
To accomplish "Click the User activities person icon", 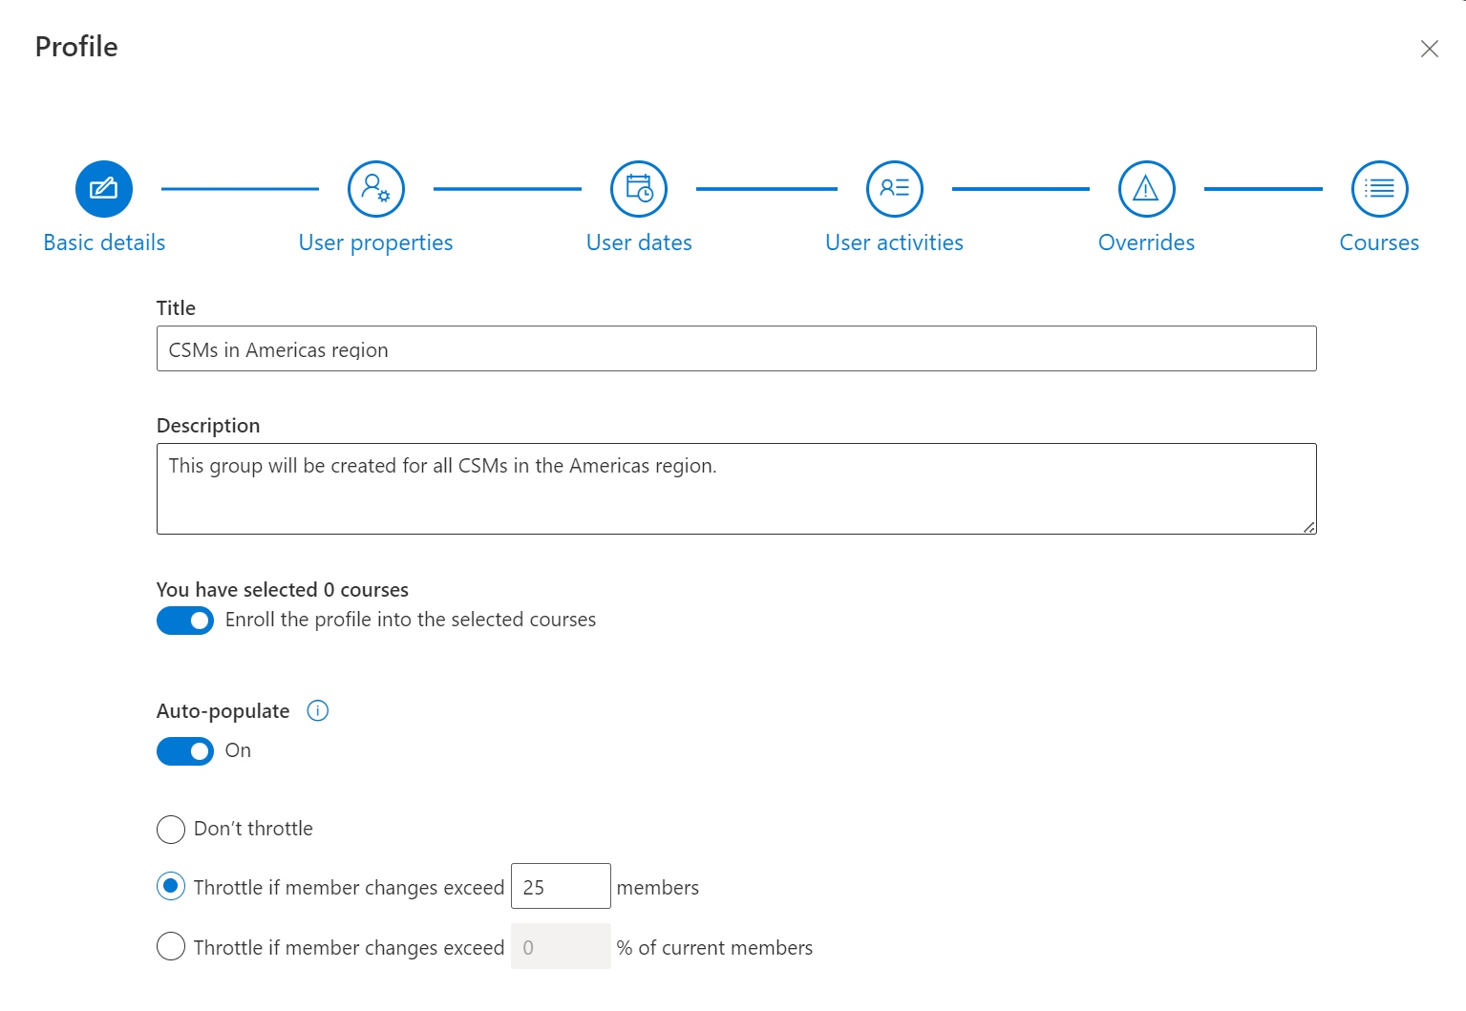I will click(x=894, y=188).
